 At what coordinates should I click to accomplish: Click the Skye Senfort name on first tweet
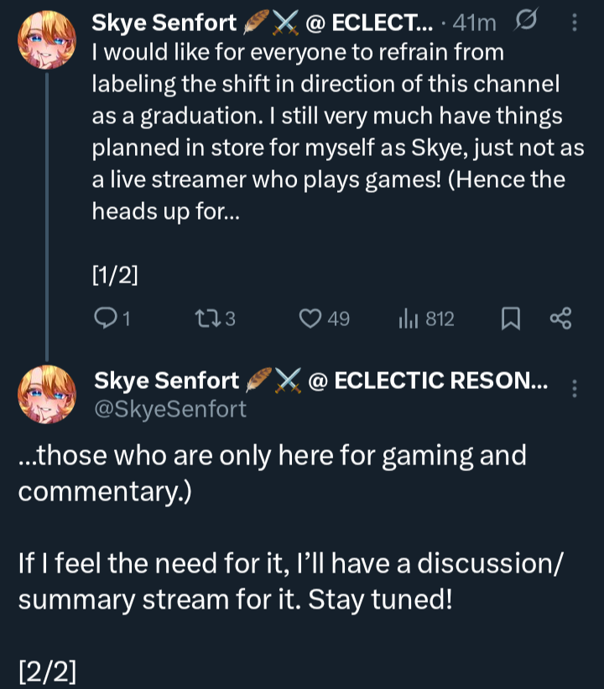[164, 23]
